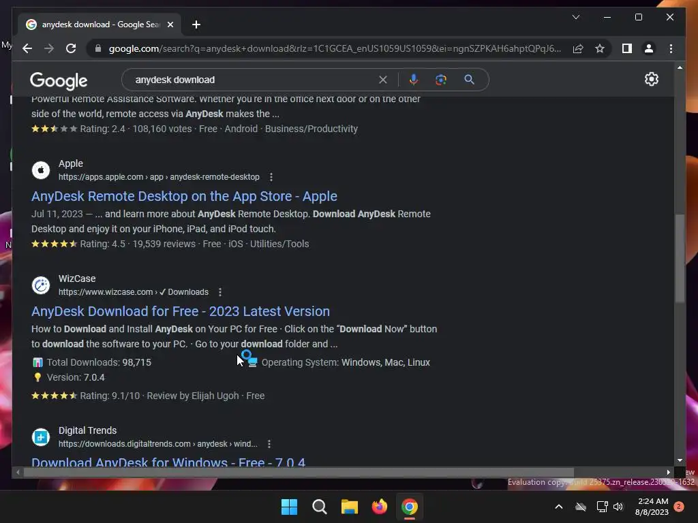The height and width of the screenshot is (523, 698).
Task: Click scroll-up arrow on vertical scrollbar
Action: click(680, 67)
